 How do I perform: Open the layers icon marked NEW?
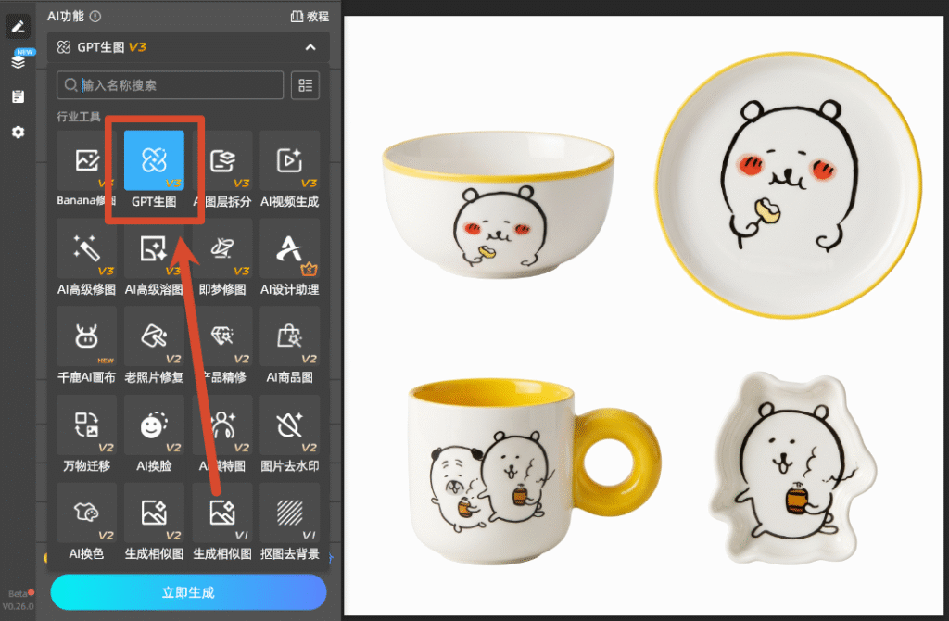point(19,60)
